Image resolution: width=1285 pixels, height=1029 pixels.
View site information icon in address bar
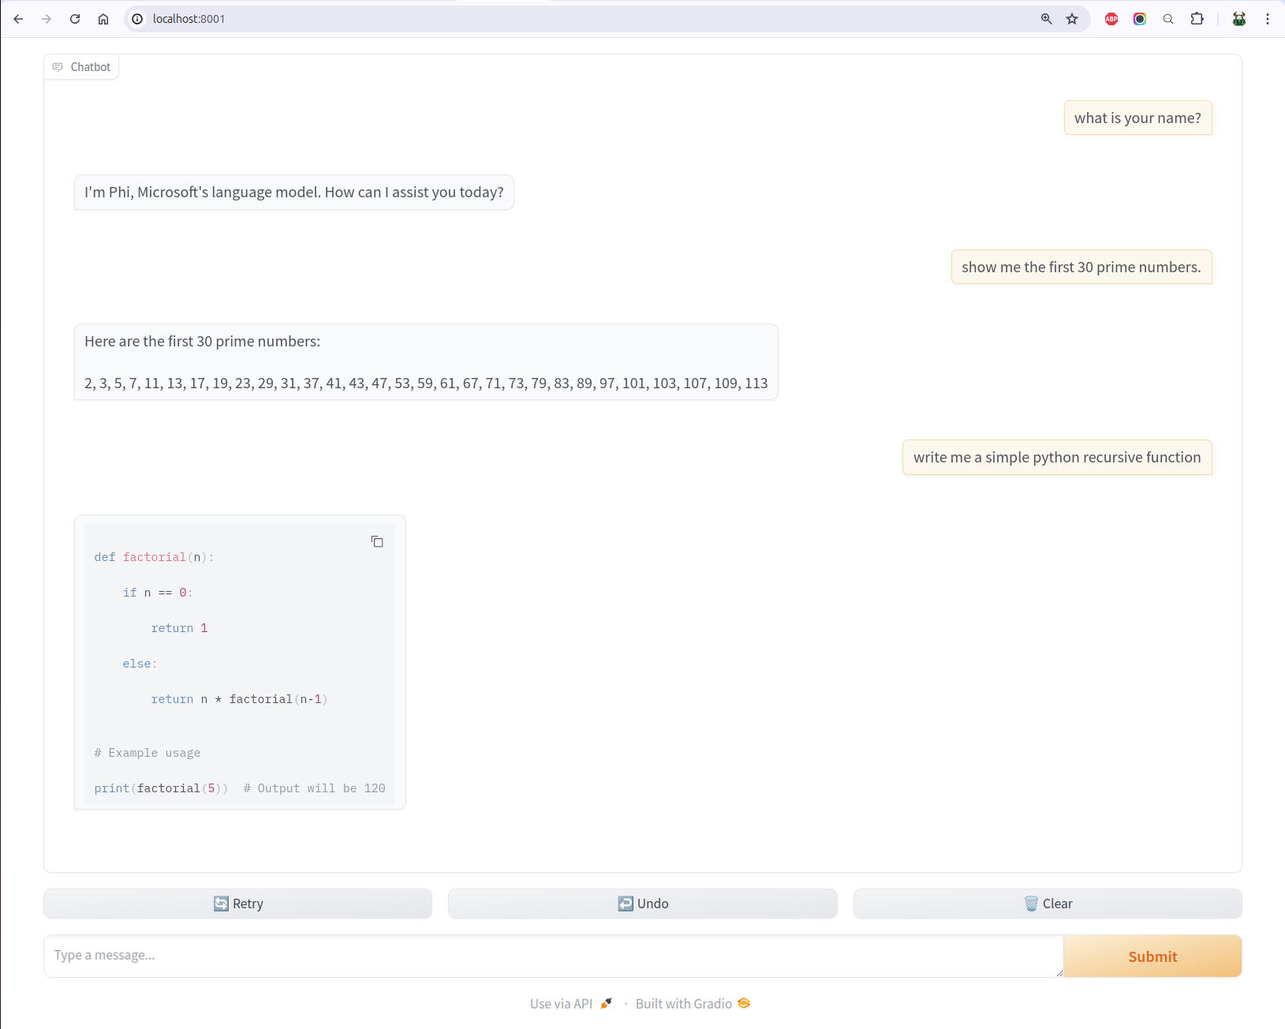137,19
